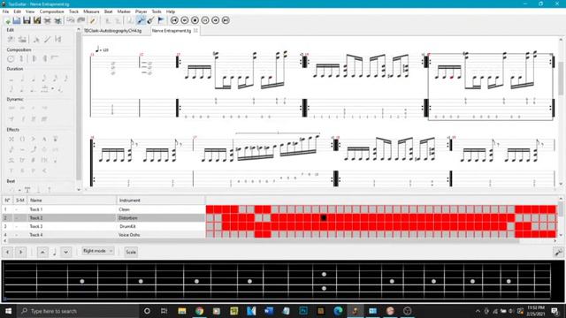Open Google Chrome from taskbar

(x=199, y=311)
